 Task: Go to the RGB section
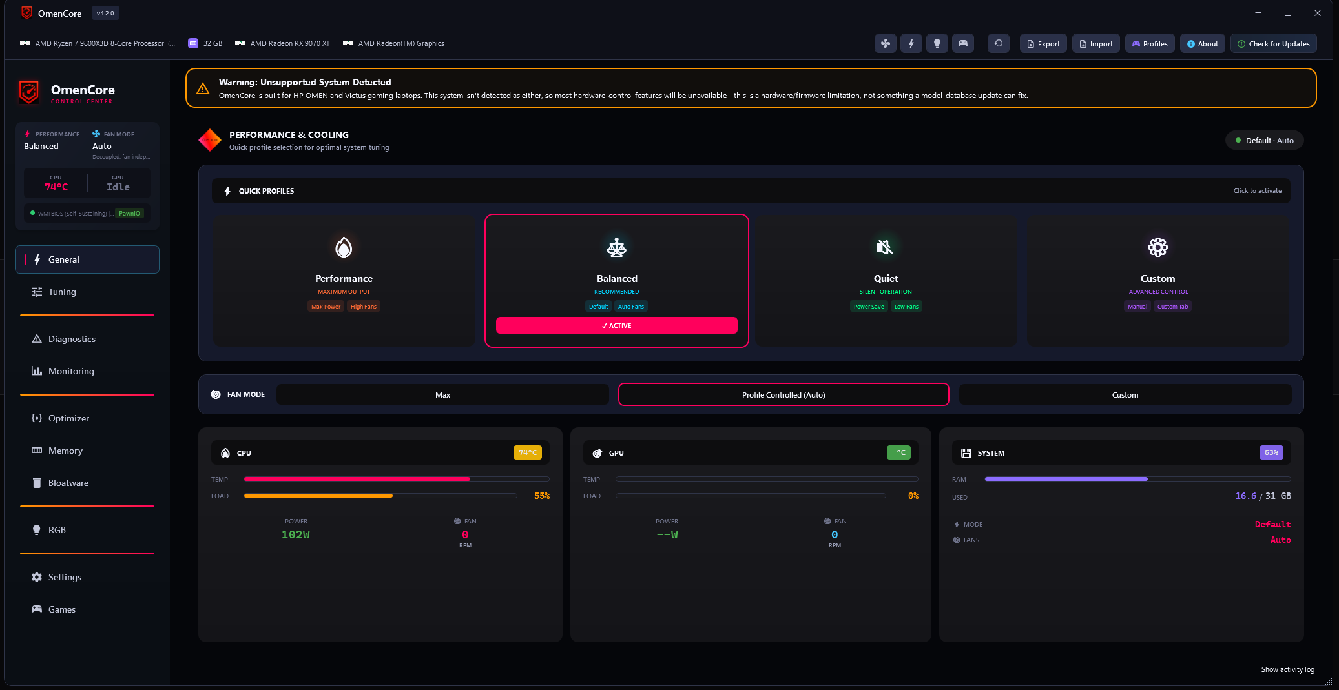(87, 530)
